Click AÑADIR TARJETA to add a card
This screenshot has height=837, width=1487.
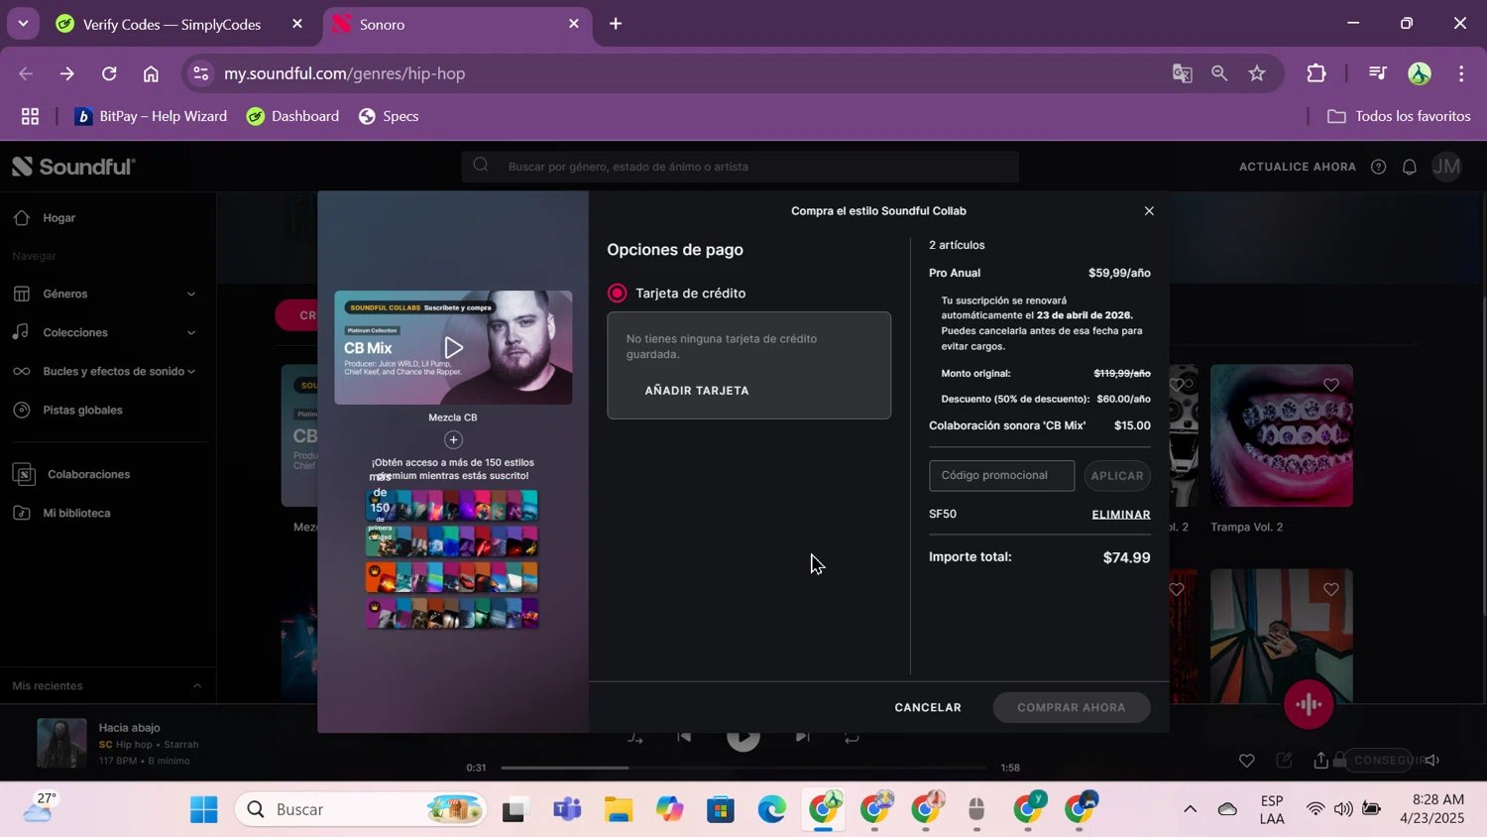click(x=697, y=391)
